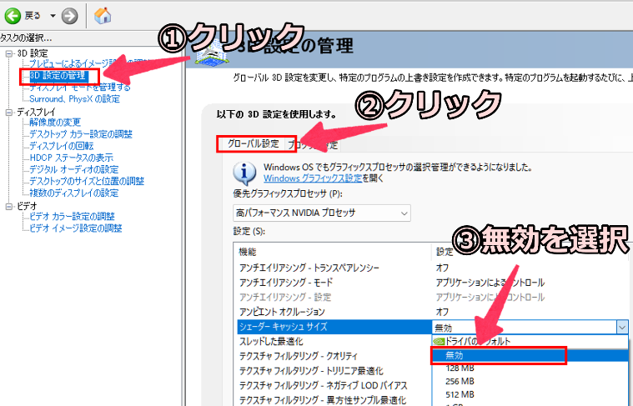Choose 無効 in the shader cache size list
Image resolution: width=633 pixels, height=406 pixels.
pyautogui.click(x=499, y=356)
